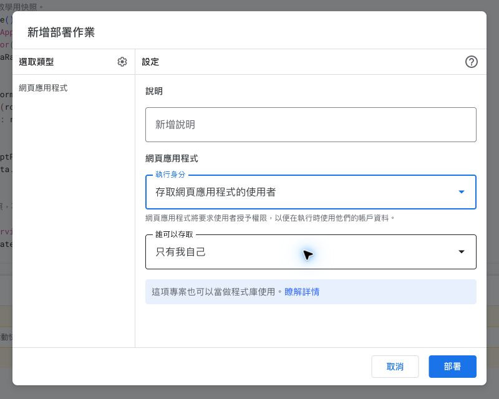Confirm with the blue 部署 button

[x=452, y=367]
